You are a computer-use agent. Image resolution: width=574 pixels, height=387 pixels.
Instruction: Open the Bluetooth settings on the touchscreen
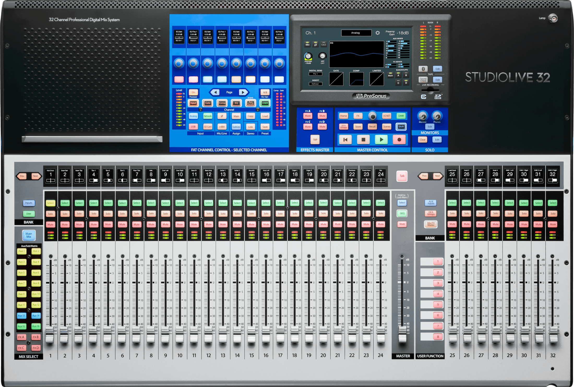coord(423,69)
